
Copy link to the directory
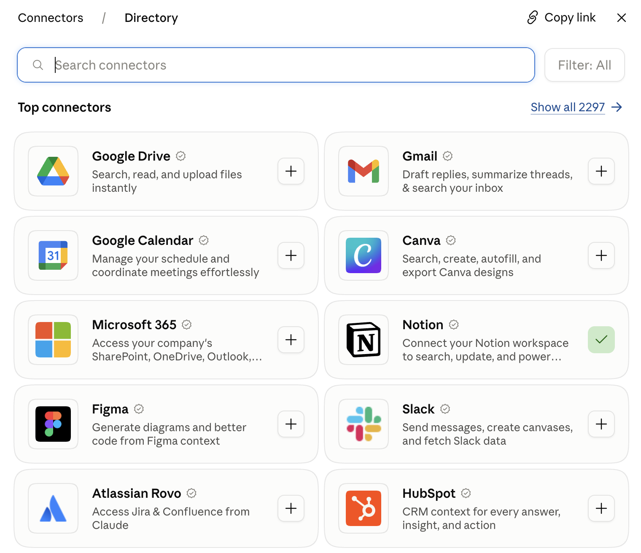(x=561, y=17)
